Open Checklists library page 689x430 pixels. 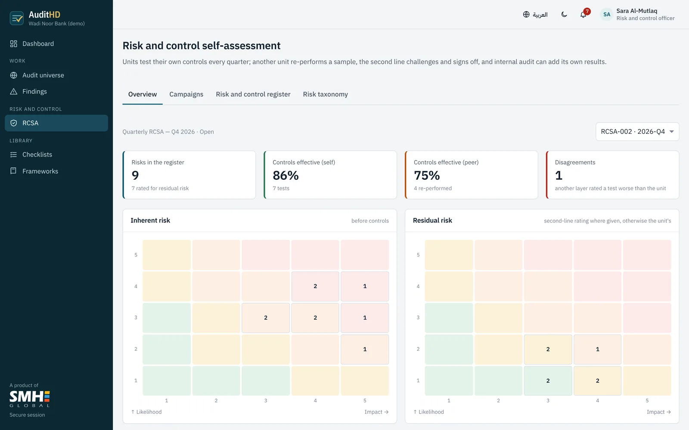[x=56, y=155]
